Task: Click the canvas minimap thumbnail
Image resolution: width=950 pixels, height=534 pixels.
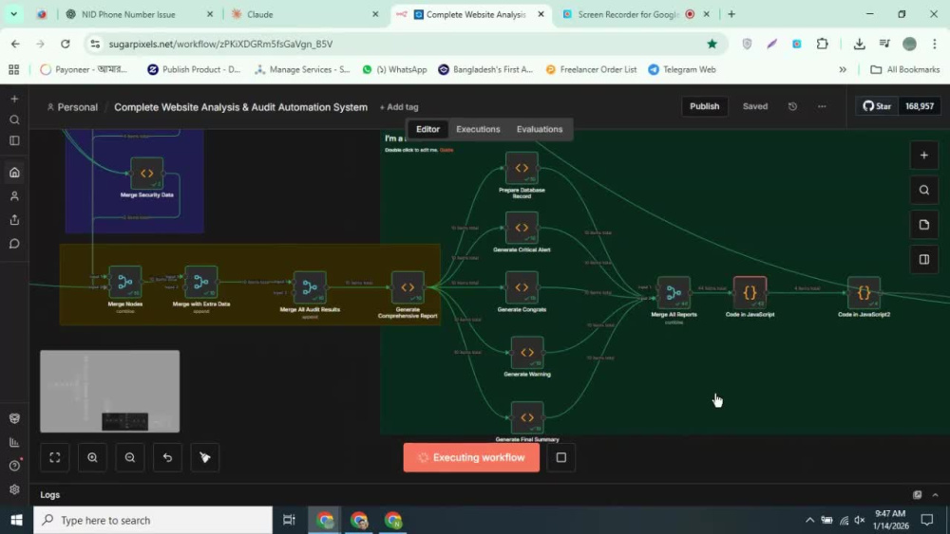Action: 109,392
